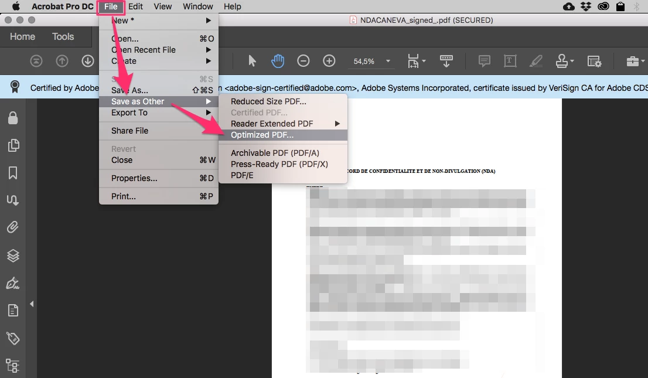Expand the Create submenu

click(159, 61)
